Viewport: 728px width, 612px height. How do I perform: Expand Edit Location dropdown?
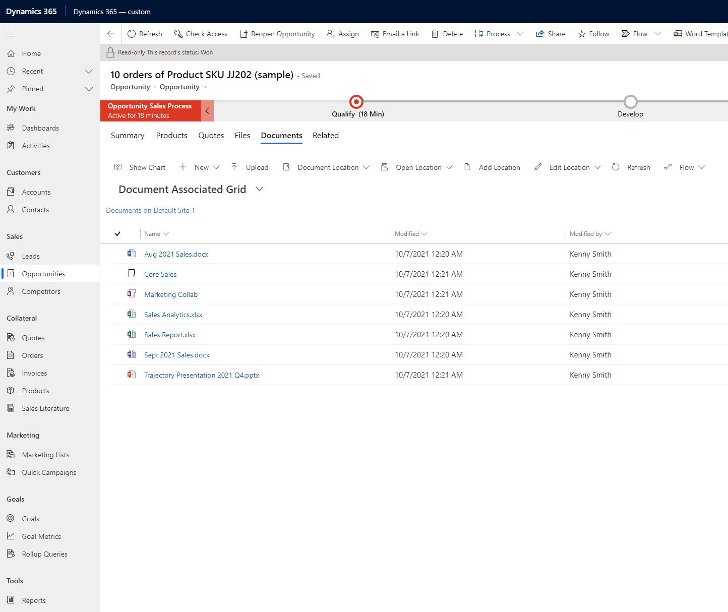(597, 167)
